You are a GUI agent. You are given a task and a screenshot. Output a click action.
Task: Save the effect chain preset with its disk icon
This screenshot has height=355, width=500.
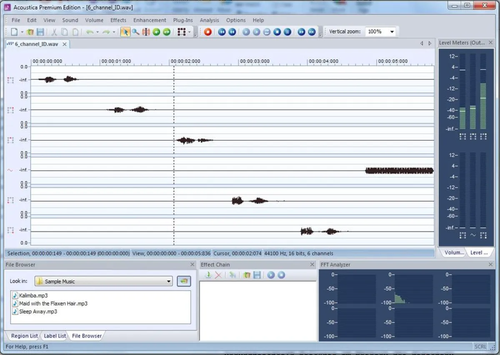[x=257, y=275]
